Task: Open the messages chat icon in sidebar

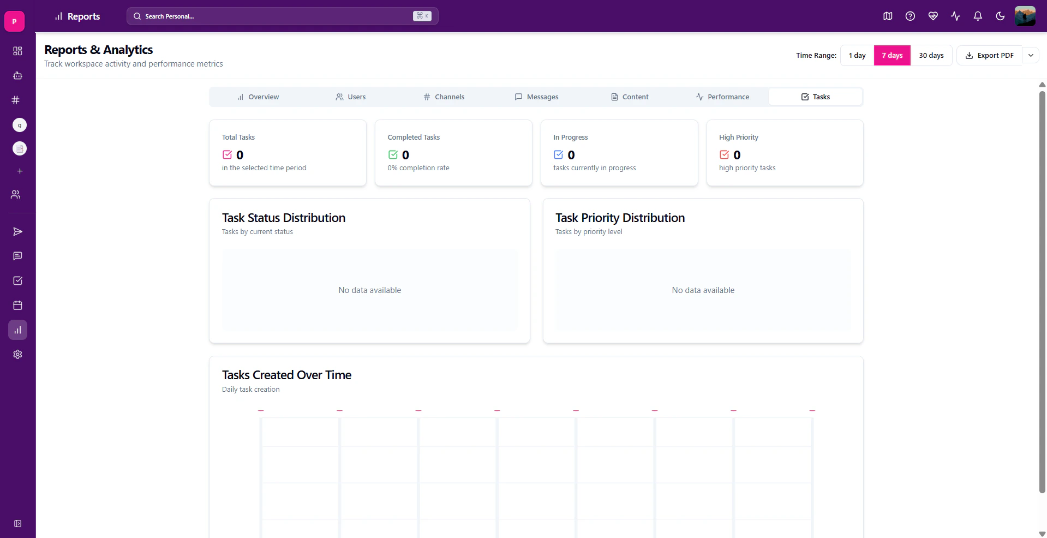Action: coord(17,256)
